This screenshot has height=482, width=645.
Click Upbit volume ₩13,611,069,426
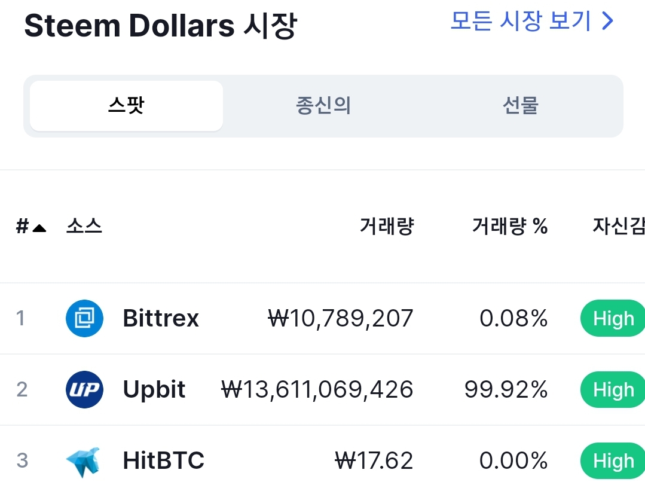(317, 389)
